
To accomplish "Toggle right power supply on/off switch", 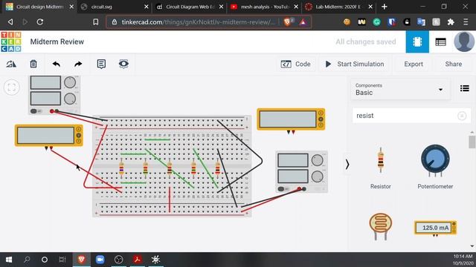I will [283, 189].
